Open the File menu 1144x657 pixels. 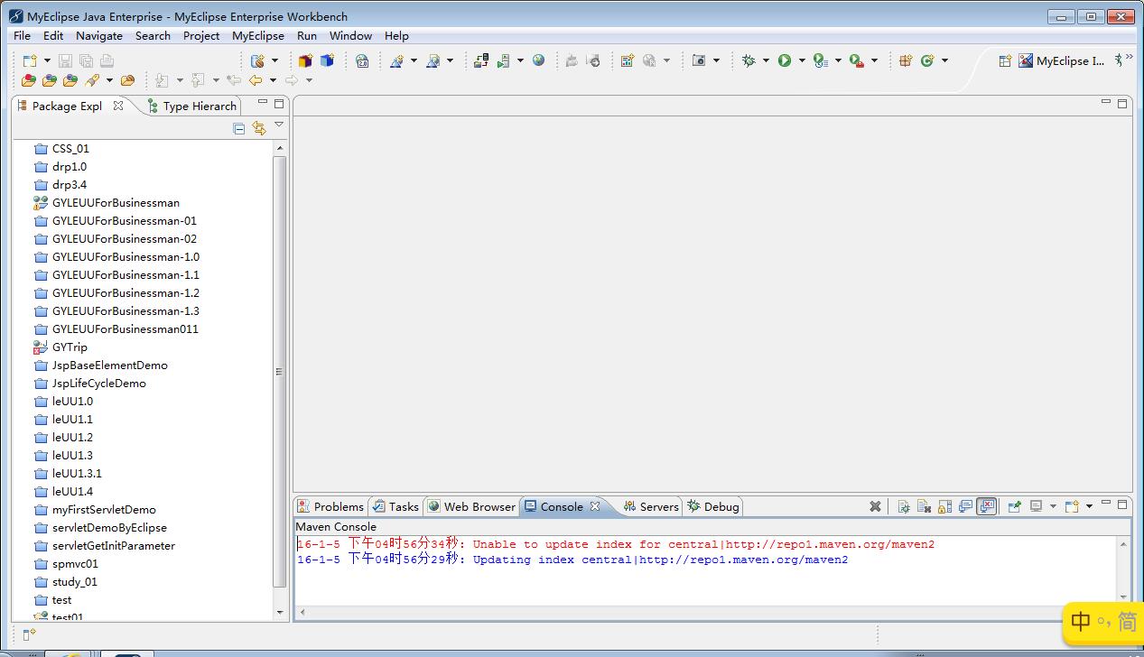[x=23, y=35]
